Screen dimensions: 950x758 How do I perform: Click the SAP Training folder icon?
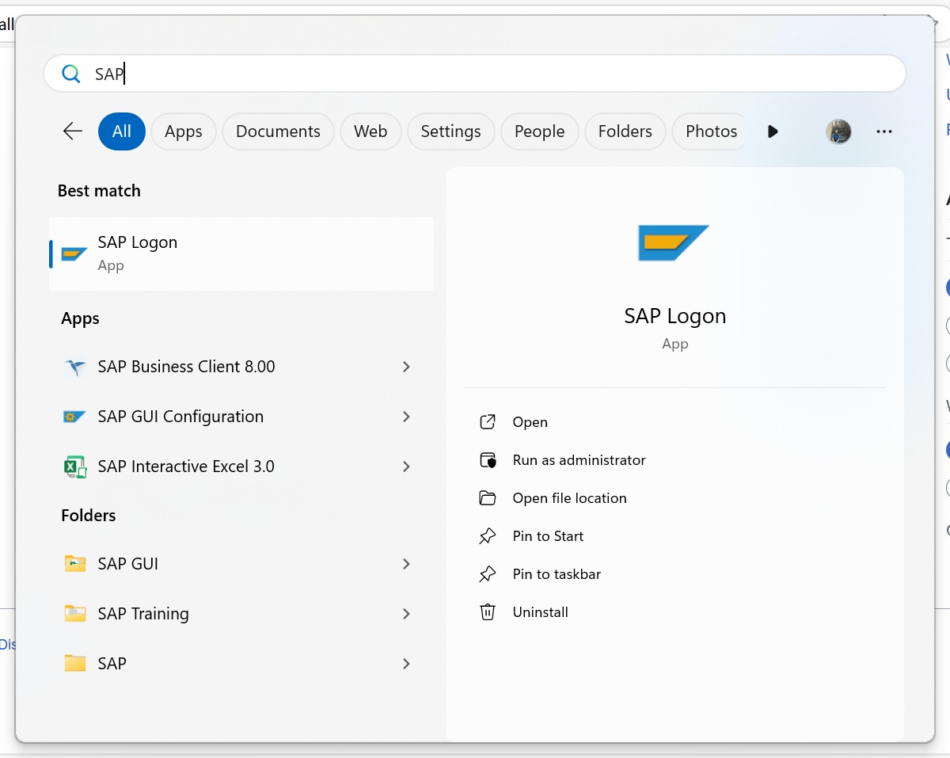click(75, 613)
